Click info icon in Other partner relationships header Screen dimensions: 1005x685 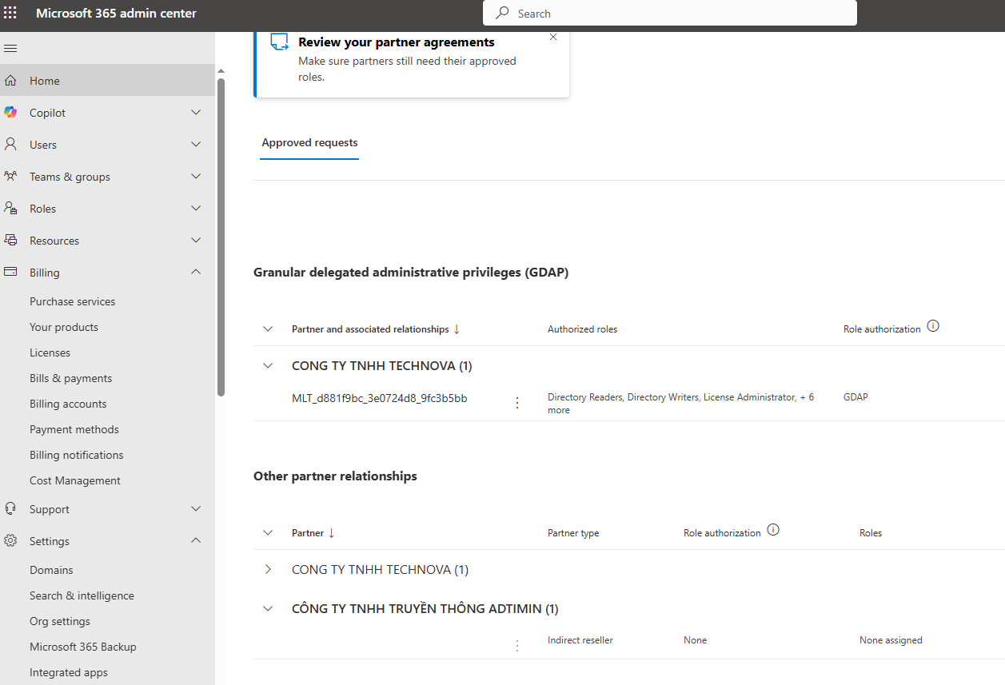click(x=773, y=530)
